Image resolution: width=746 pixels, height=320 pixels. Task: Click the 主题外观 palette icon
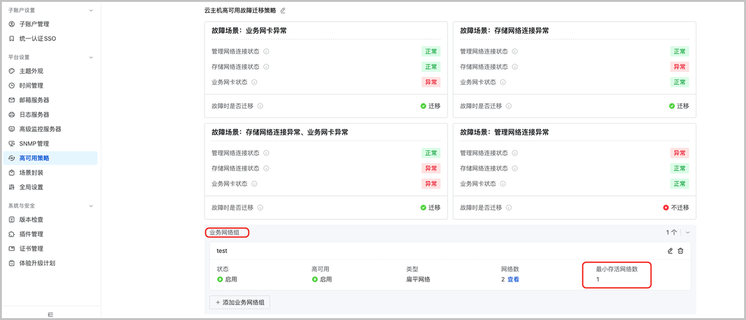click(x=12, y=71)
